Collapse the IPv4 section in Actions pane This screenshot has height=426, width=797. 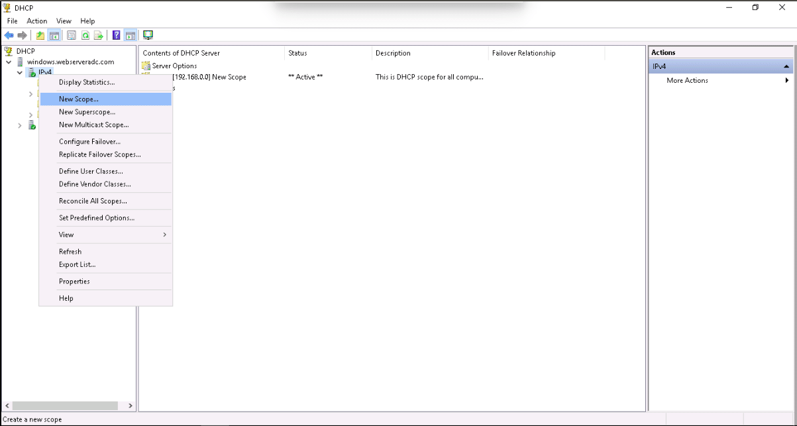click(786, 67)
